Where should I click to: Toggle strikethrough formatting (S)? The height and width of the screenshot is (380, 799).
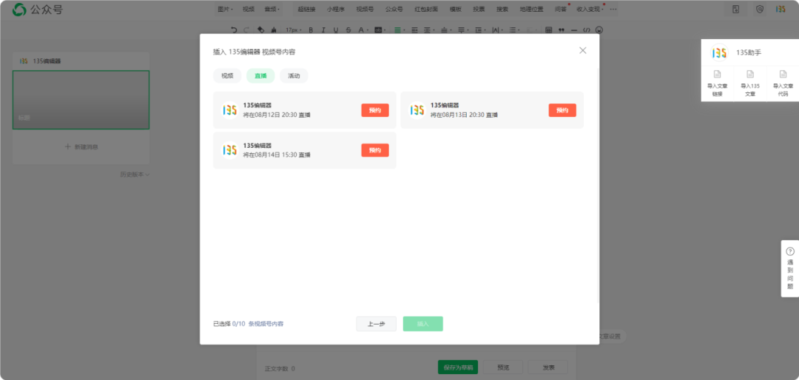click(x=348, y=30)
